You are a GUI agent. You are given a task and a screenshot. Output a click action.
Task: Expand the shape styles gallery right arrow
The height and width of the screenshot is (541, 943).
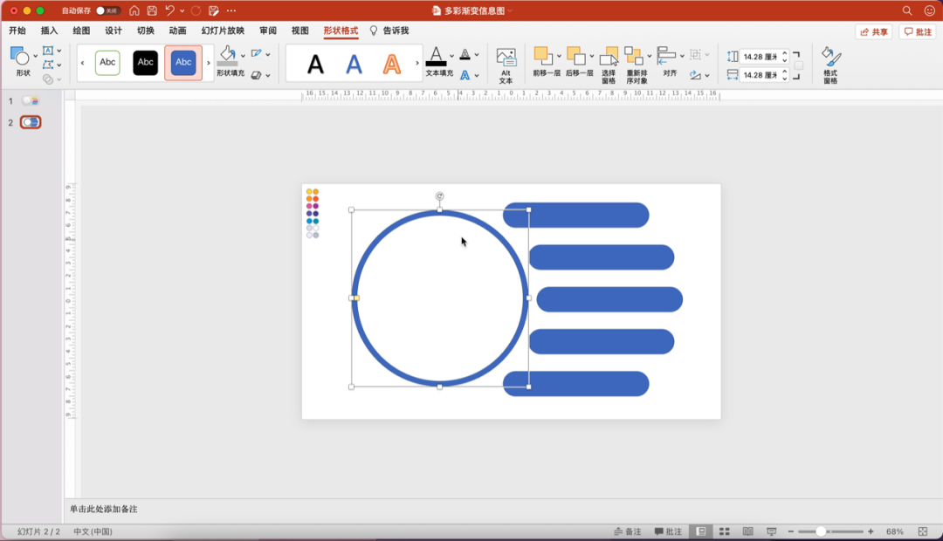pyautogui.click(x=208, y=63)
